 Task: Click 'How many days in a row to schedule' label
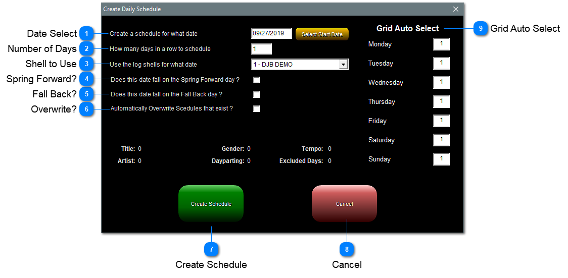click(x=160, y=49)
